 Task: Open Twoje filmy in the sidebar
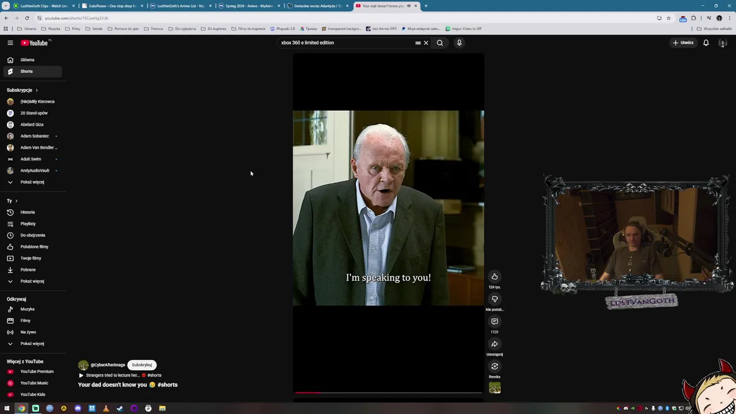(33, 258)
